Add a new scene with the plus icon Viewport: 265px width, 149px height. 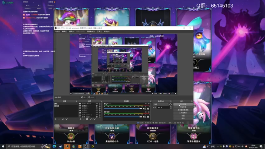click(56, 119)
